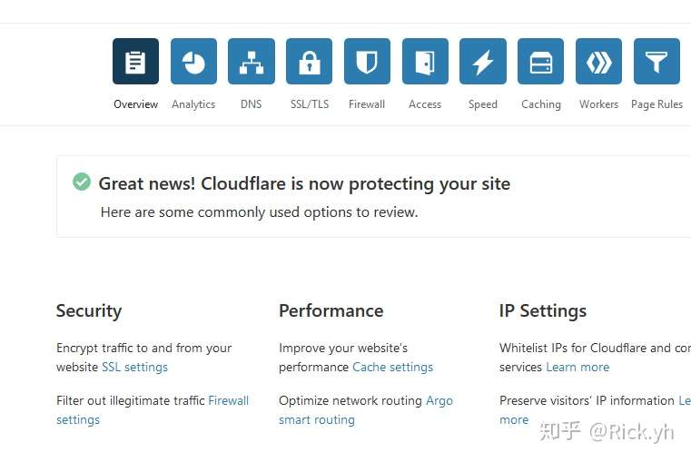Screen dimensions: 691x462
Task: Open the Firewall settings link
Action: [x=228, y=401]
